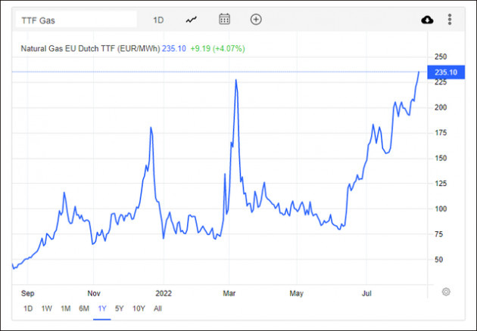Viewport: 477px width, 331px height.
Task: Select the All time range
Action: [x=157, y=308]
